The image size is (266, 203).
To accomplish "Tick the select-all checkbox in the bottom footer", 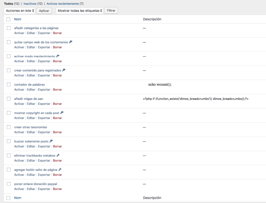I will click(8, 198).
